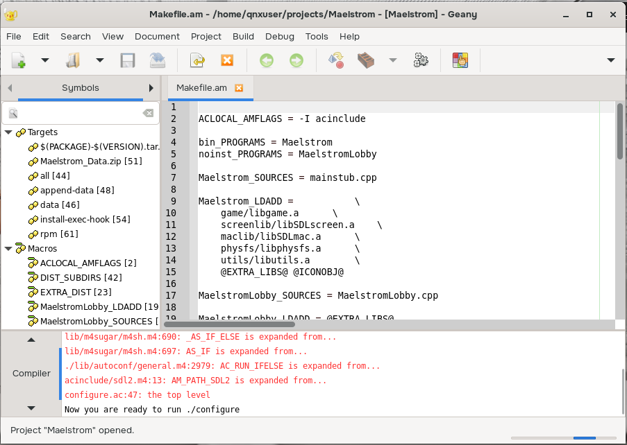627x445 pixels.
Task: Open the recent files dropdown arrow
Action: click(100, 61)
